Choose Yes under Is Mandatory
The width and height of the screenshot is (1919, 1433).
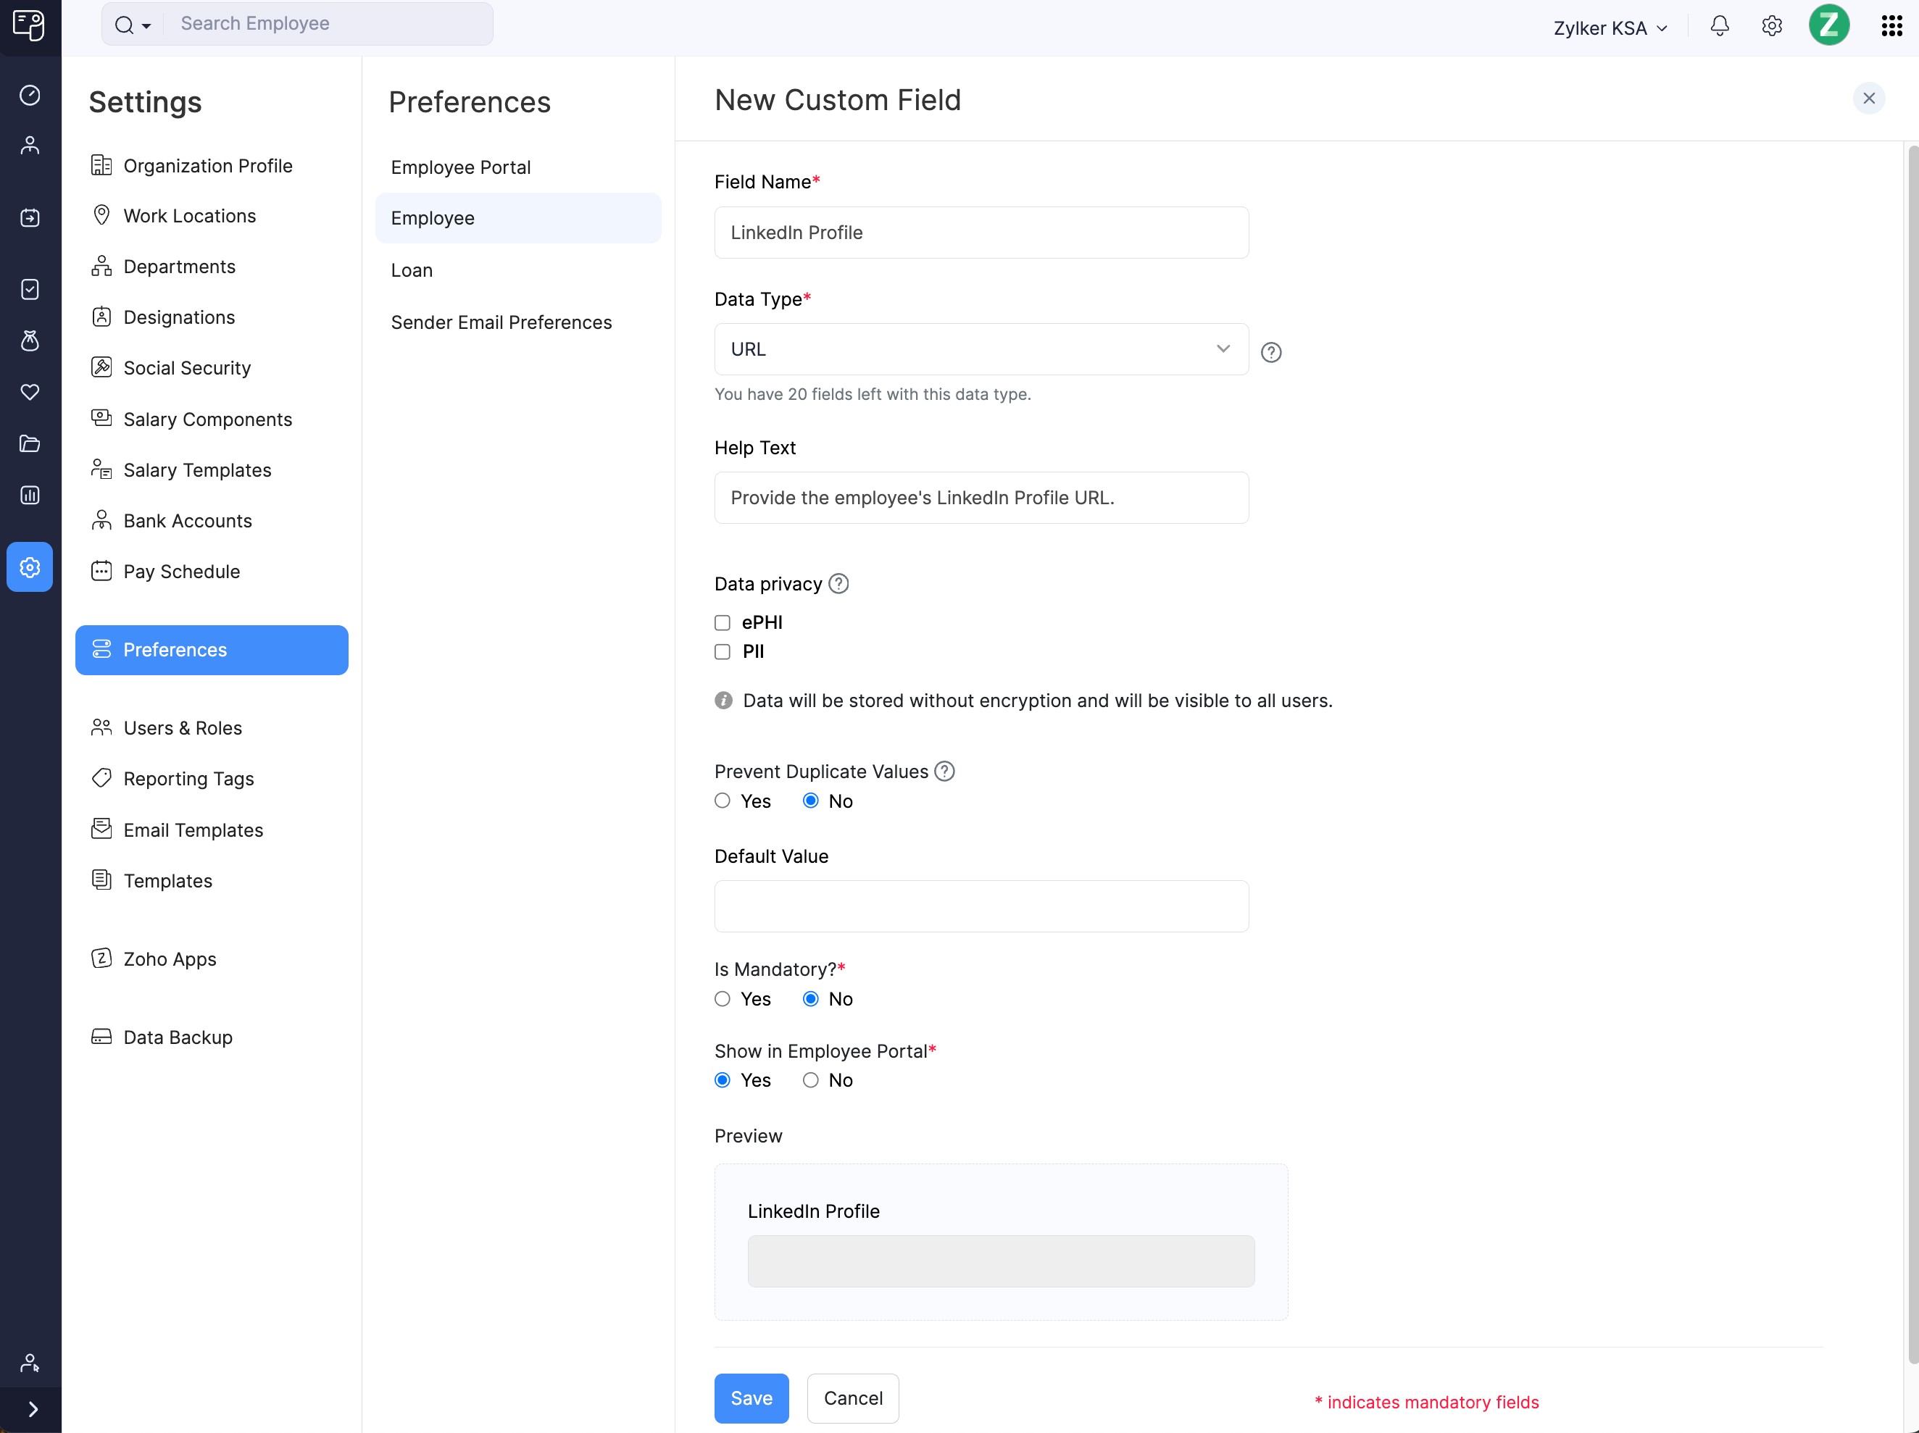pos(722,998)
